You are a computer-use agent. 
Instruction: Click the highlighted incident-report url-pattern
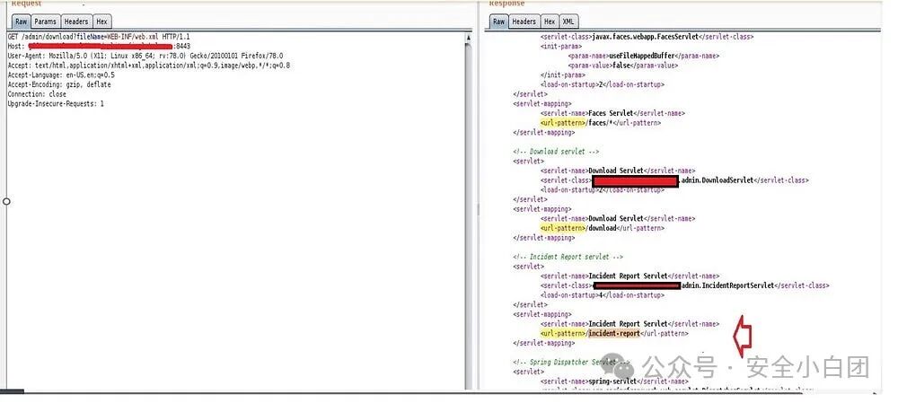click(x=614, y=333)
